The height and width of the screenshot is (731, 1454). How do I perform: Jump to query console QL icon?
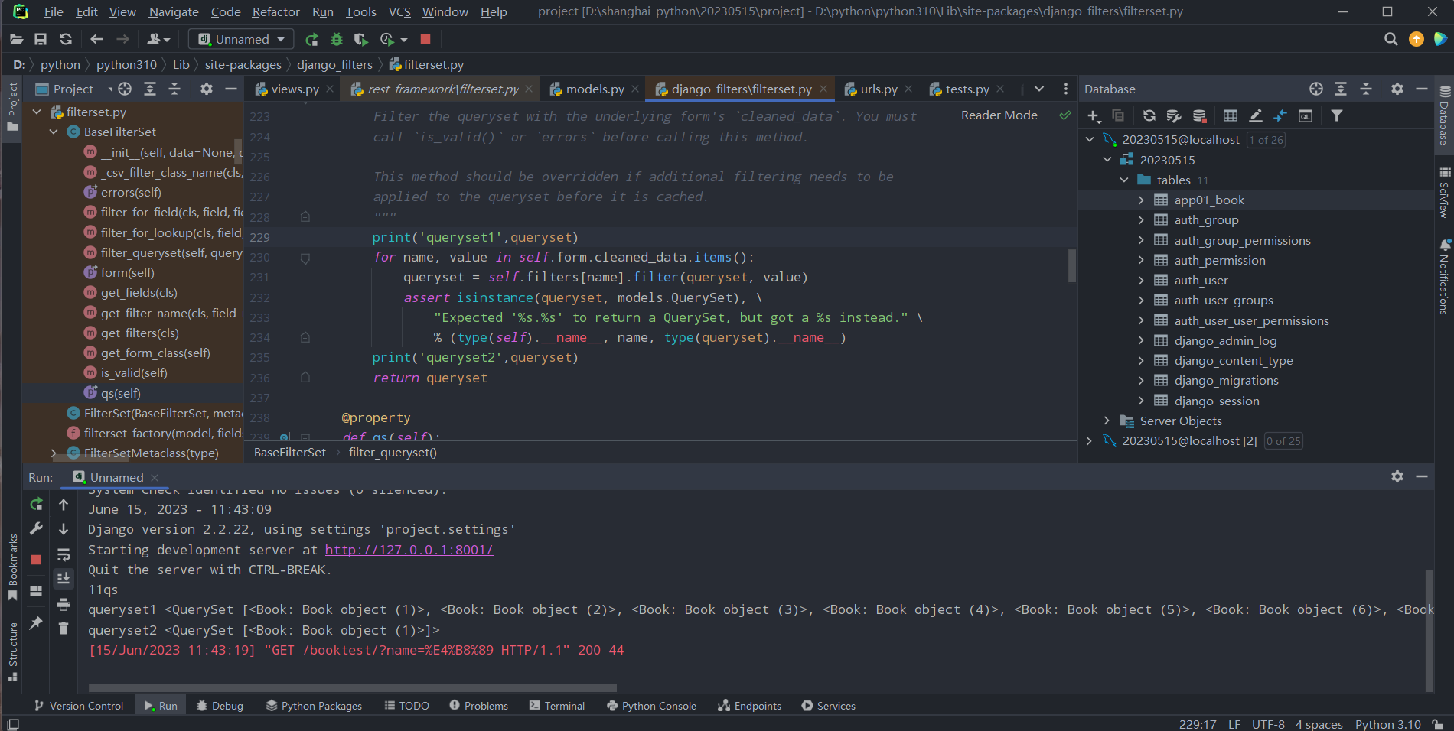(x=1306, y=115)
